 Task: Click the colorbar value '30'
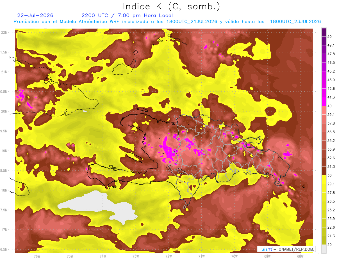pos(330,175)
